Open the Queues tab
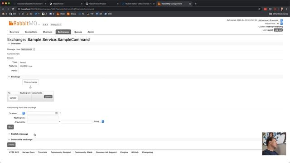The image size is (290, 163). pyautogui.click(x=78, y=32)
